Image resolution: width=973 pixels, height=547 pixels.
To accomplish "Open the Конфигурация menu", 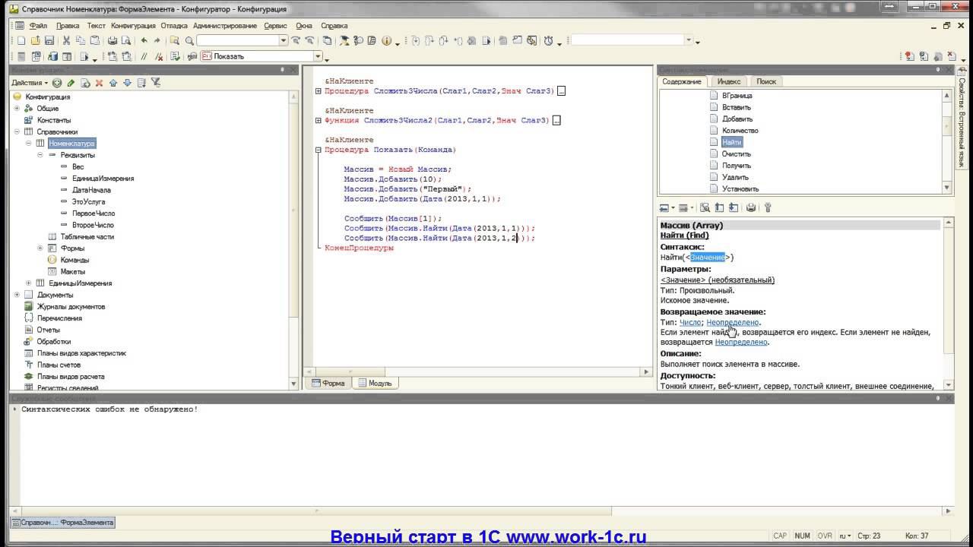I will click(133, 26).
